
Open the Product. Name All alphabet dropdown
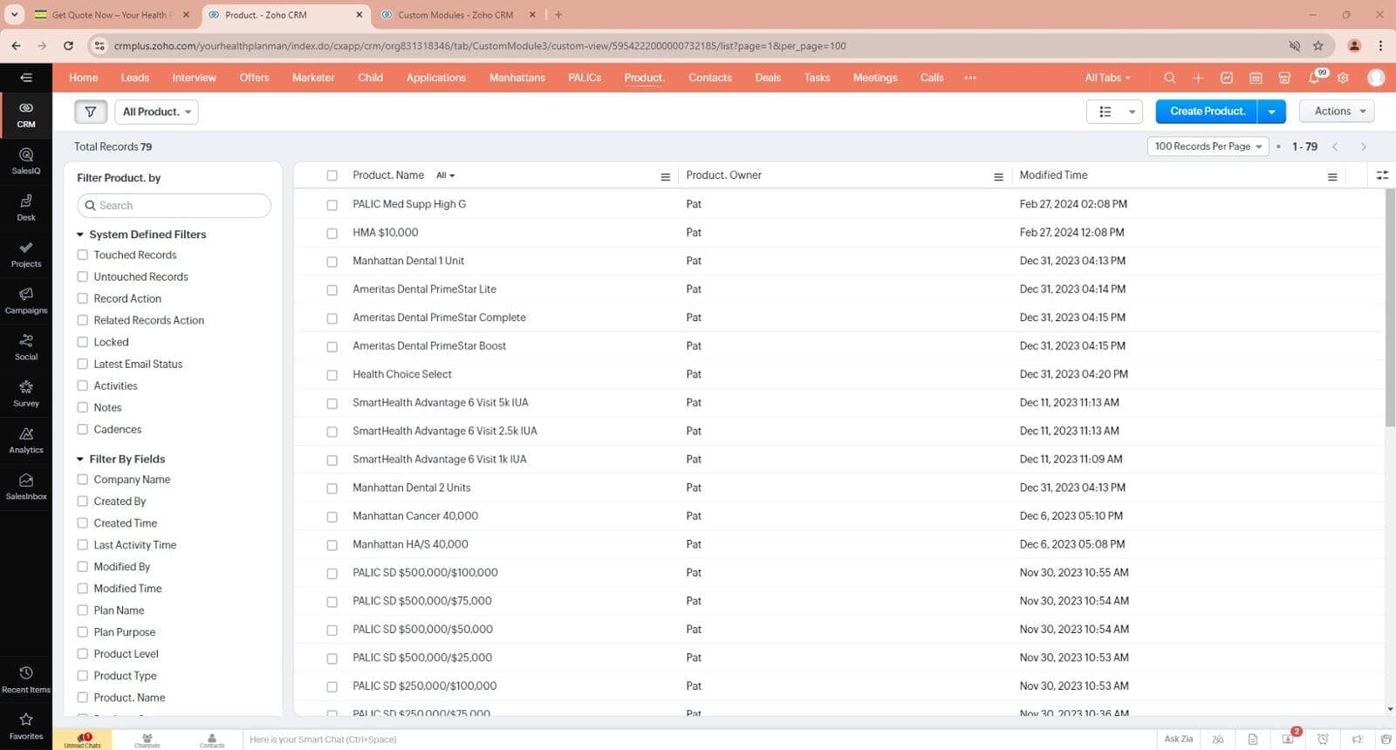(445, 175)
